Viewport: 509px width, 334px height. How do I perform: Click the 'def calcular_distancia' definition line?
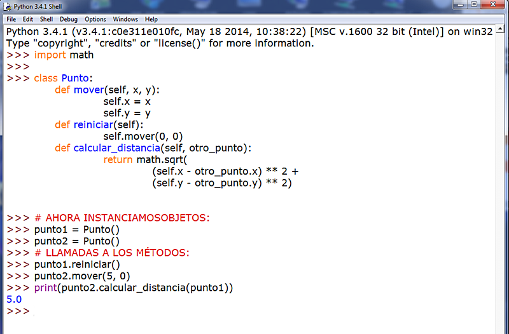(x=153, y=149)
